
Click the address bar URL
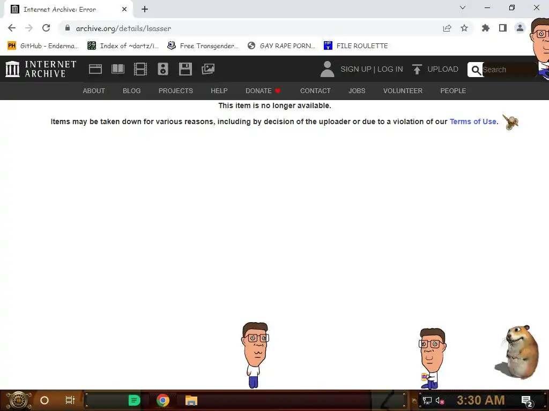[123, 28]
